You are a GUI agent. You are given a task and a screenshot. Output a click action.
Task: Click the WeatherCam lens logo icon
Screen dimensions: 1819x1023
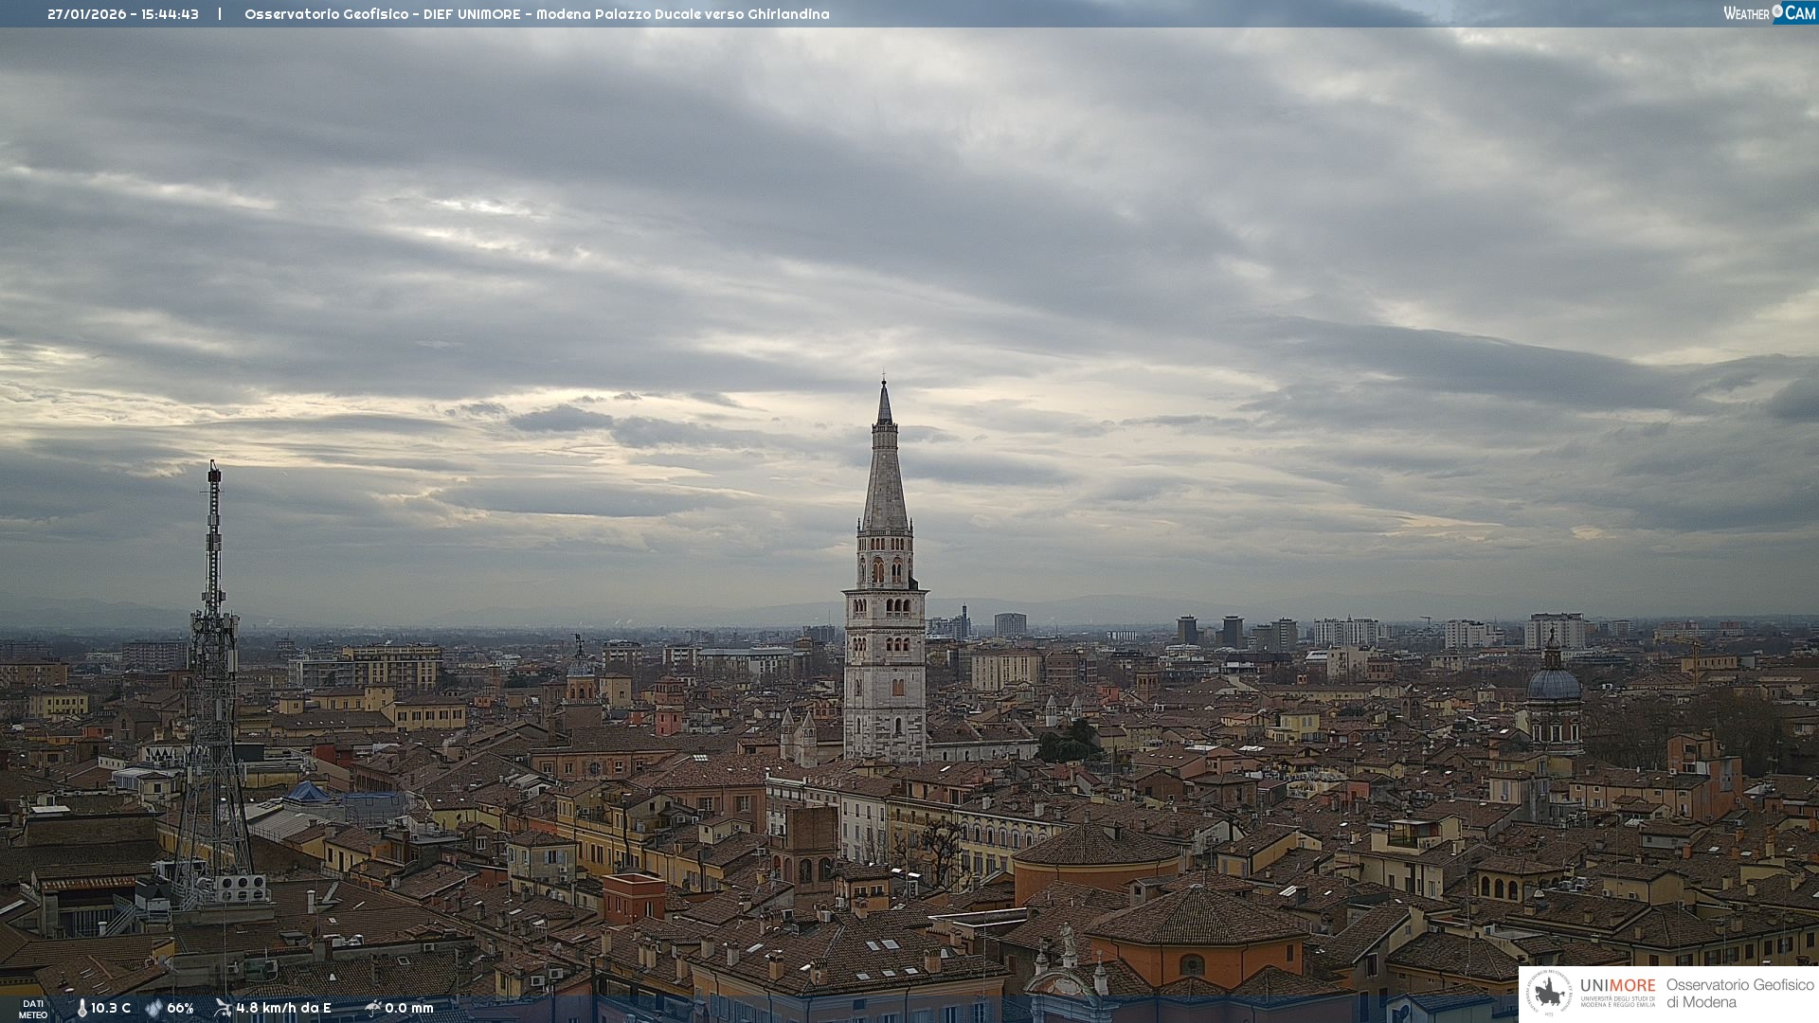(1777, 10)
